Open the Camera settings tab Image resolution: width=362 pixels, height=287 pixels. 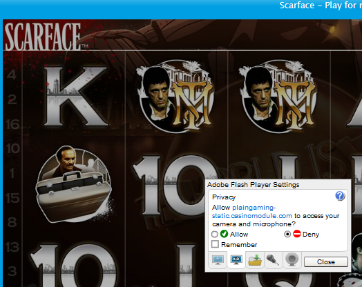tap(292, 260)
